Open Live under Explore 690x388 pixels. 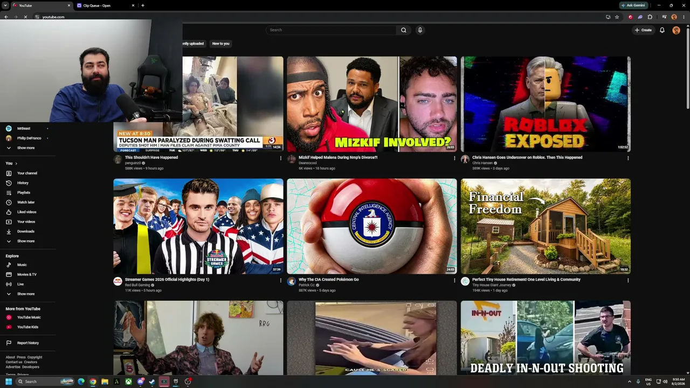pyautogui.click(x=27, y=284)
